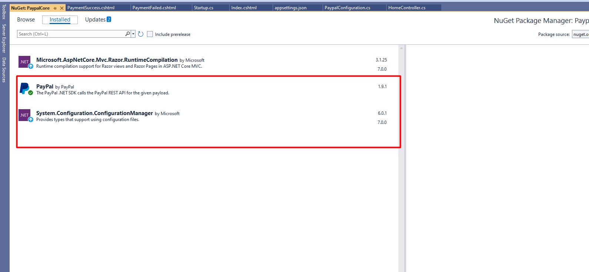
Task: Select the PayPal package name
Action: 45,87
